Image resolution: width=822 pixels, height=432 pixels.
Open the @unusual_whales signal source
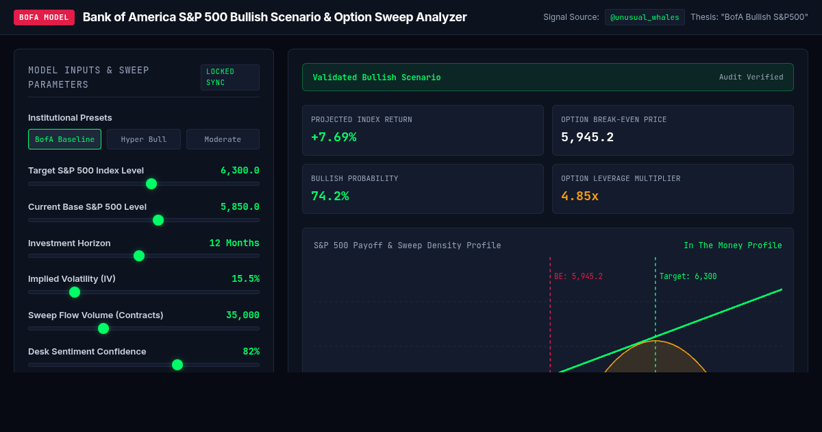pyautogui.click(x=645, y=17)
